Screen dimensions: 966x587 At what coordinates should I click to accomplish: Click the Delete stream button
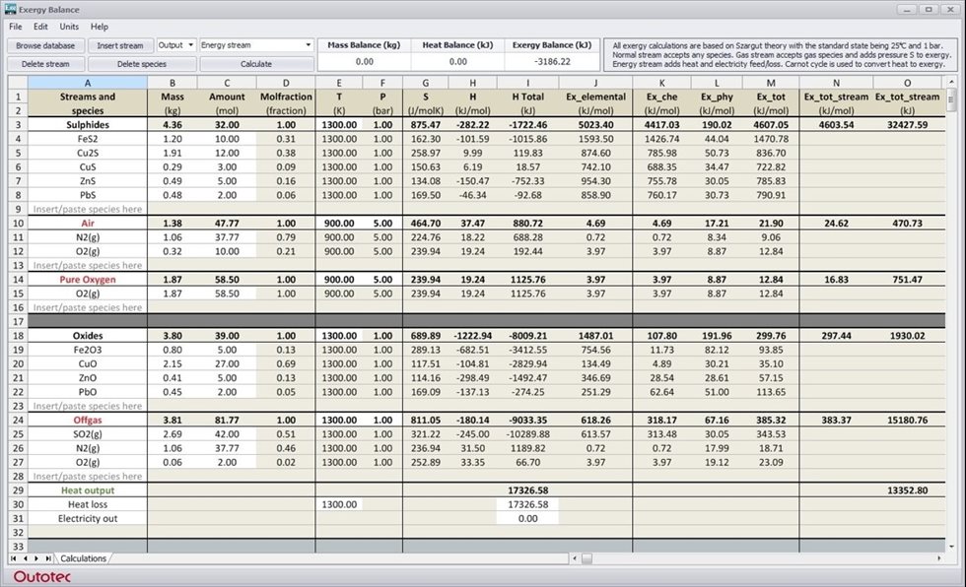tap(47, 63)
